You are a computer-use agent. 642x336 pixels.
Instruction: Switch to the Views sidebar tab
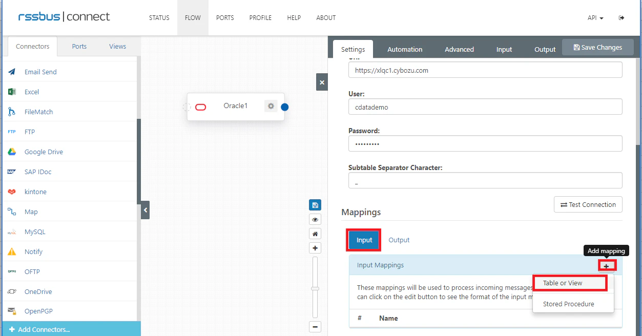[x=117, y=46]
